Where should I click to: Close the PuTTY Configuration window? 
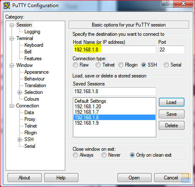tap(183, 3)
